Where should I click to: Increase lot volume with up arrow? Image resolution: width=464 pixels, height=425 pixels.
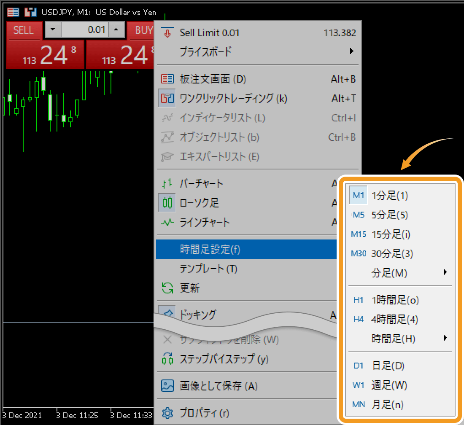(116, 30)
